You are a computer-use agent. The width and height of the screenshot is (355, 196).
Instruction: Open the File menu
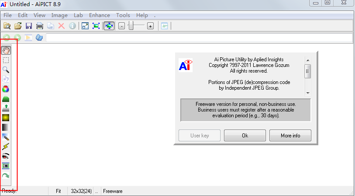pyautogui.click(x=7, y=15)
